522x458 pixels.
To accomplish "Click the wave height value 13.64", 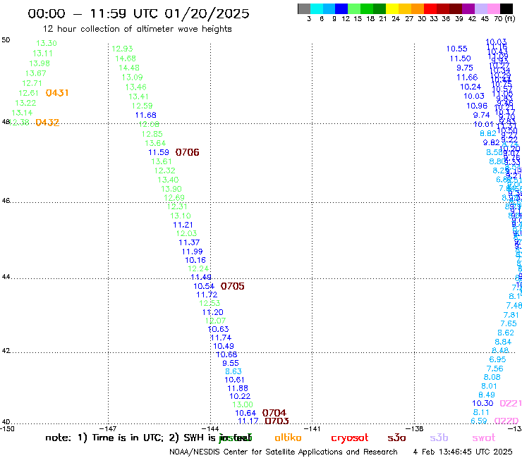I will pyautogui.click(x=155, y=143).
